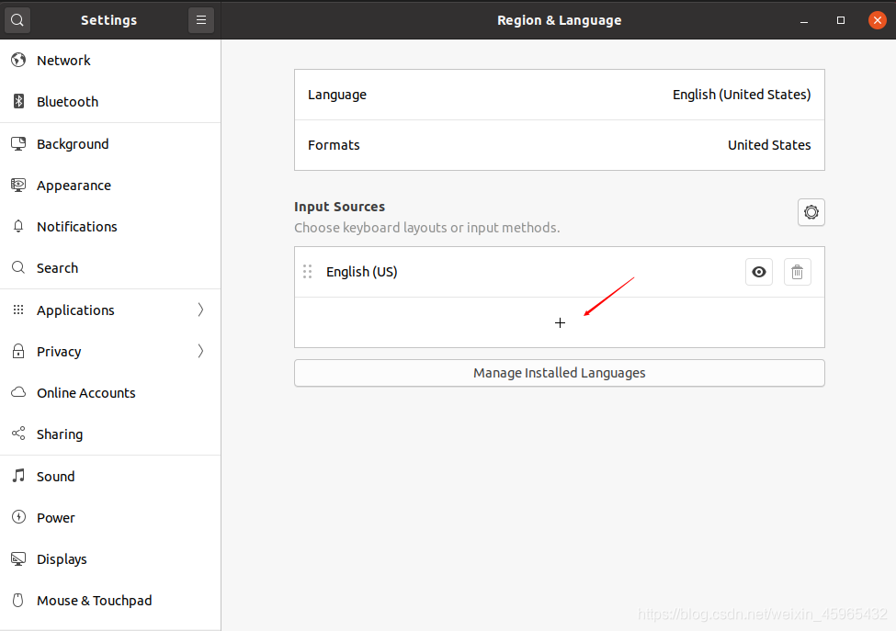Open the Formats selection row

tap(559, 145)
